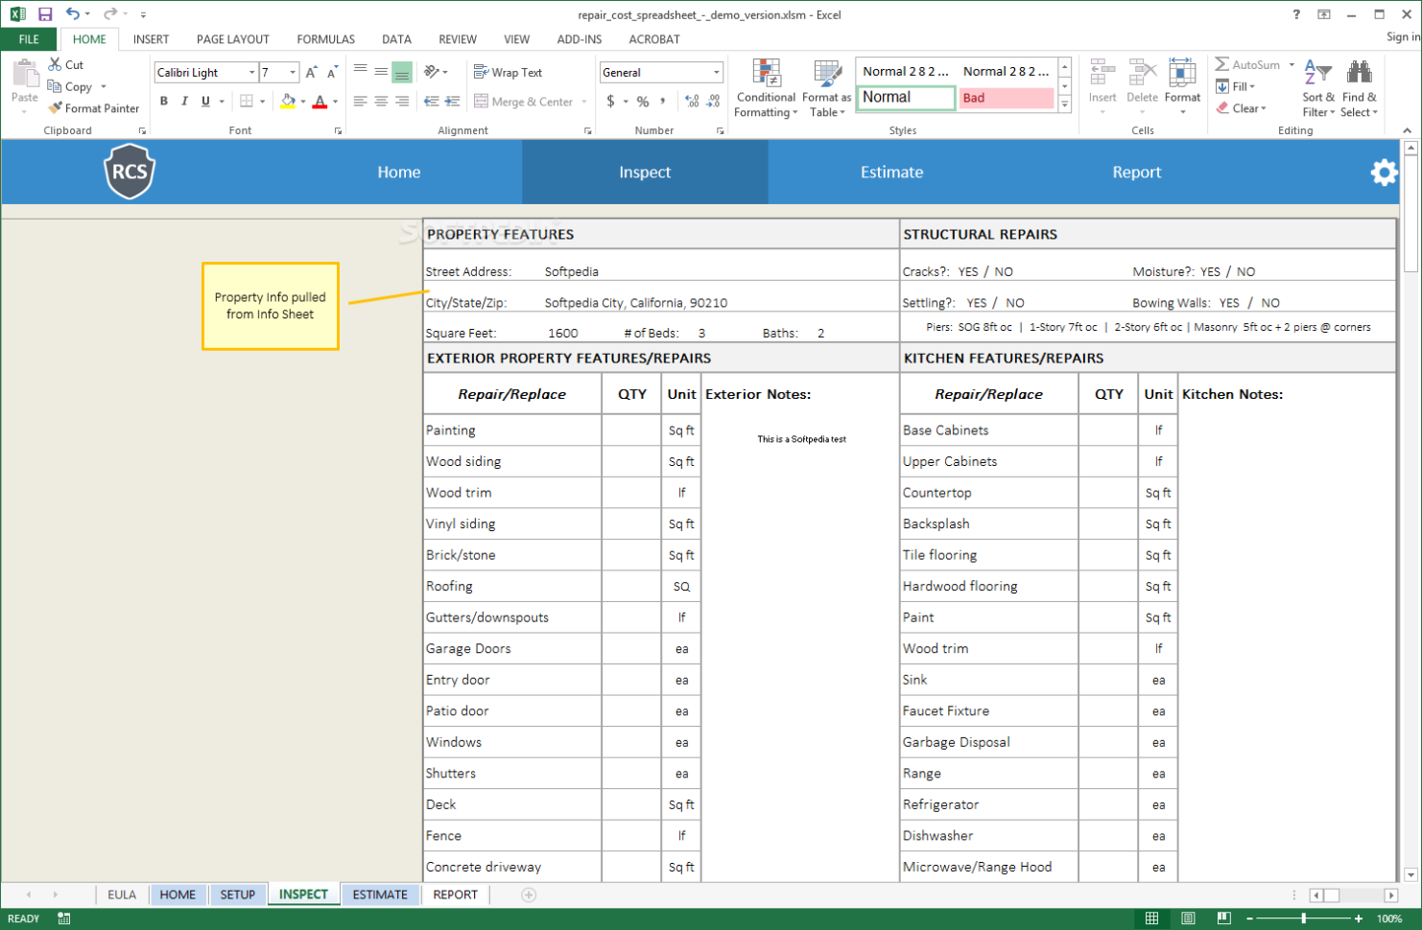Open Conditional Formatting options

[x=765, y=86]
